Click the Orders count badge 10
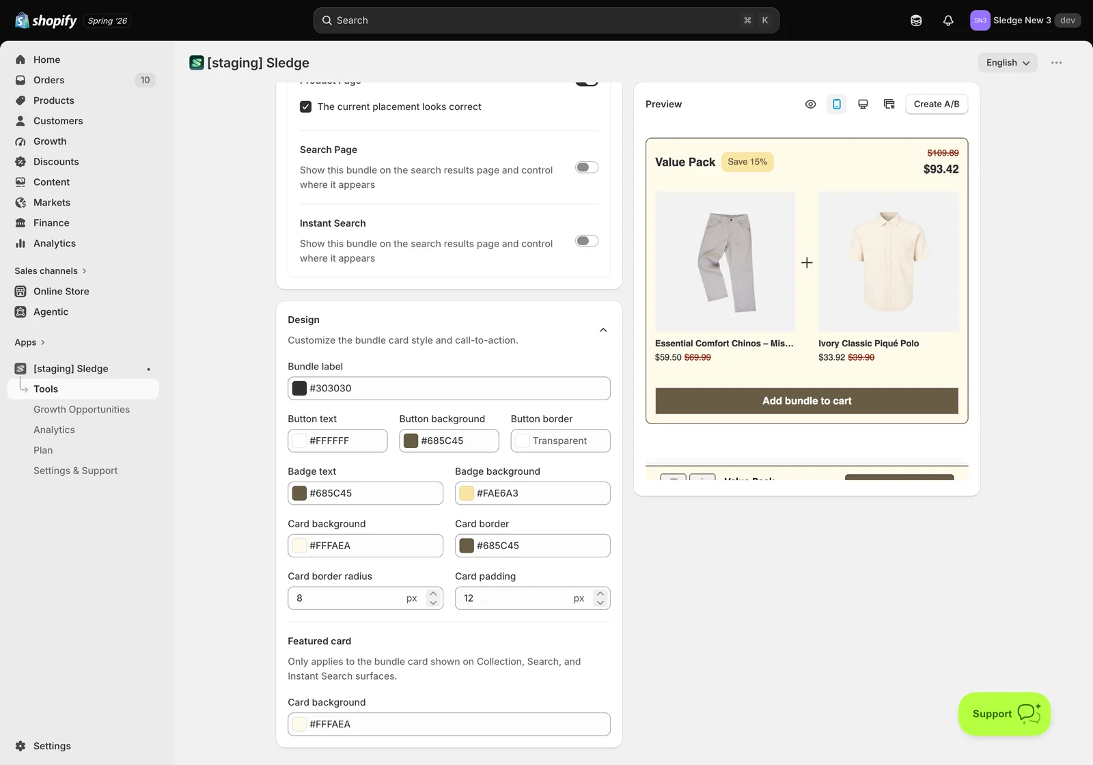The height and width of the screenshot is (765, 1093). [x=146, y=80]
